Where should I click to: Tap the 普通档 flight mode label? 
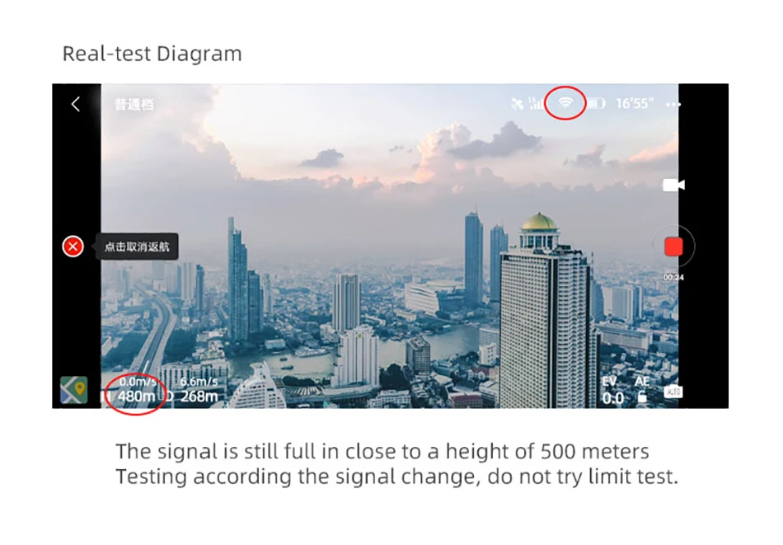tap(134, 105)
